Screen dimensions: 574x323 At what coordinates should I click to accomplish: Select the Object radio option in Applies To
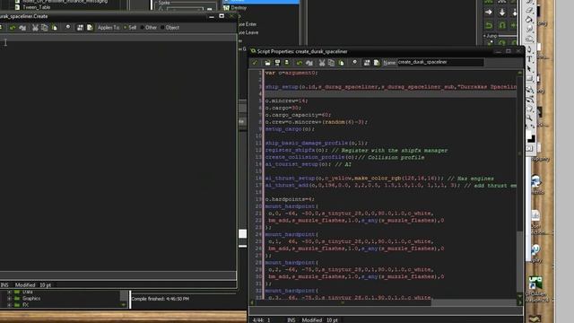[x=170, y=28]
